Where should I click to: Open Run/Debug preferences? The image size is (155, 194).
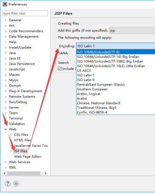(x=18, y=102)
